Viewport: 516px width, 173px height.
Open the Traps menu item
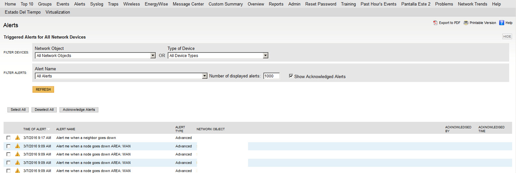pyautogui.click(x=113, y=4)
